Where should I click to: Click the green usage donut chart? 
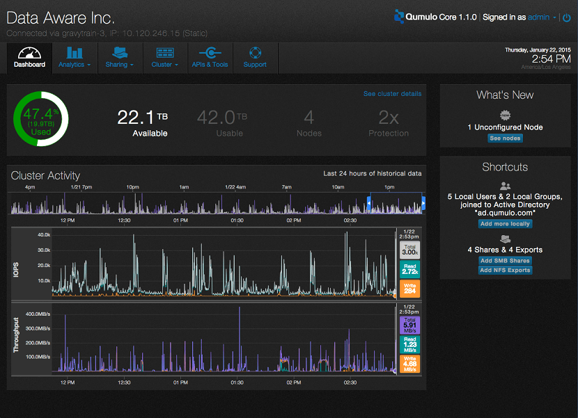pos(41,118)
